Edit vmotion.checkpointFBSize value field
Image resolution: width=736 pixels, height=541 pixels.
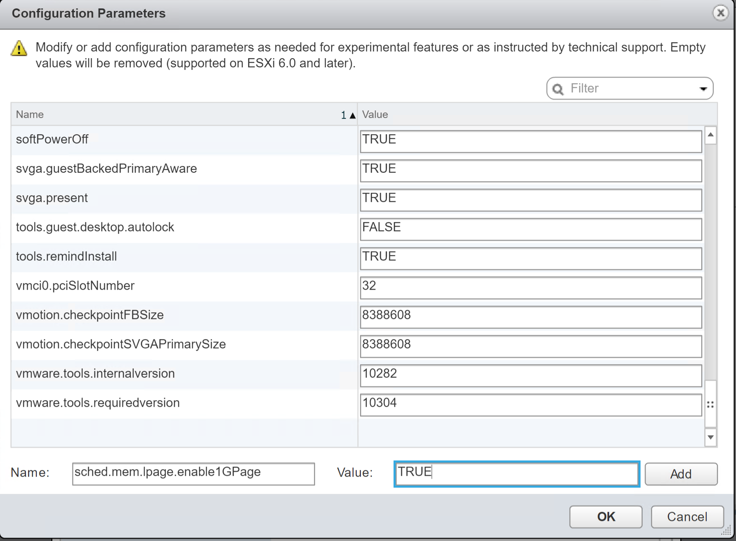point(530,317)
